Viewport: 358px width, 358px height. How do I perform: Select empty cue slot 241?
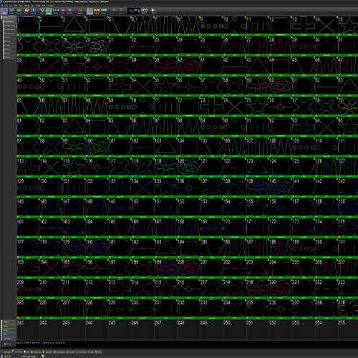(28, 329)
